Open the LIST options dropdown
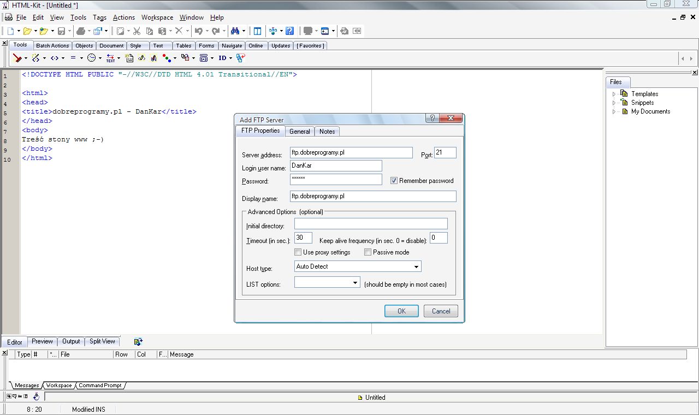699x415 pixels. (x=355, y=282)
